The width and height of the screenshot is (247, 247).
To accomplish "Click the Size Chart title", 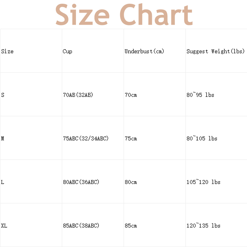I will 124,14.
